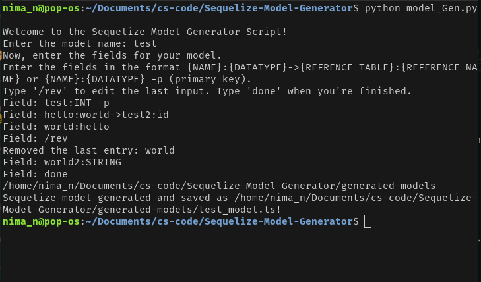Click the terminal cursor block at prompt
Image resolution: width=481 pixels, height=282 pixels.
(x=368, y=221)
